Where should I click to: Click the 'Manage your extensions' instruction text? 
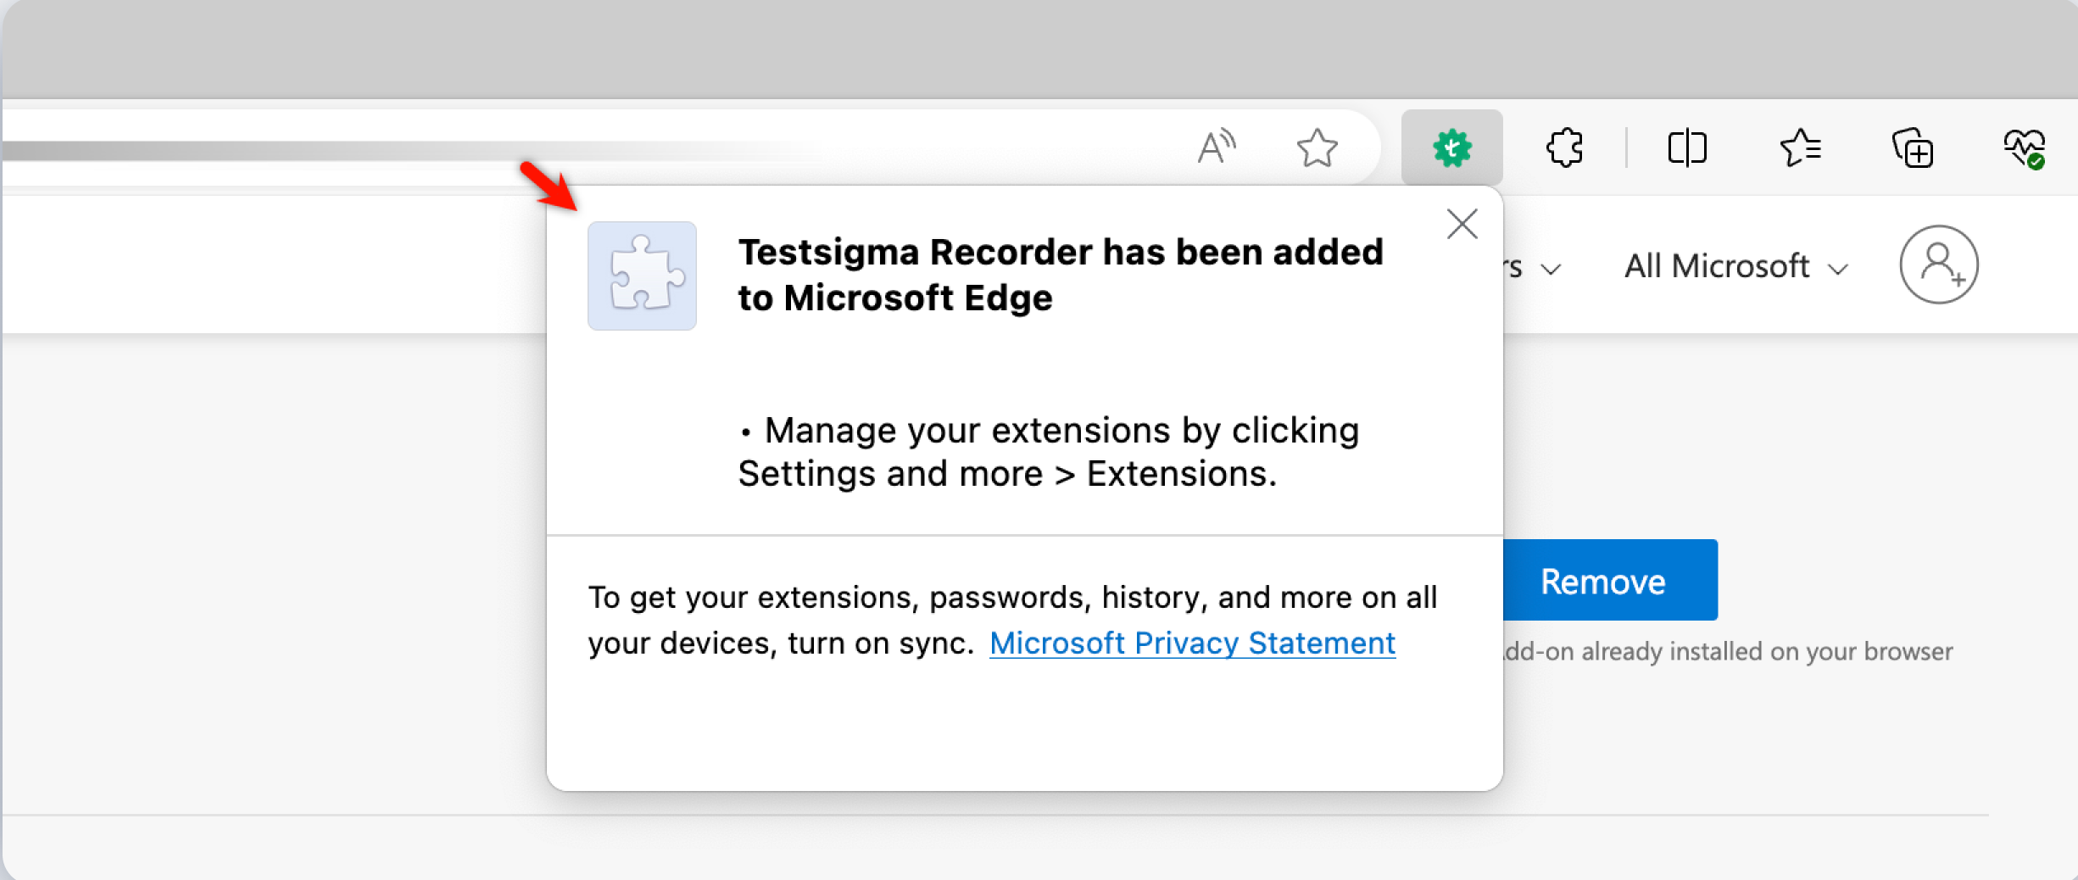[1049, 452]
